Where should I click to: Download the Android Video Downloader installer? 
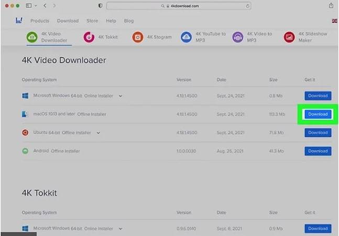pyautogui.click(x=318, y=151)
